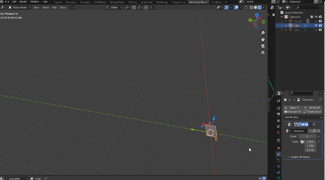Show the Light using its hidden eye icon
Viewport: 325px width, 180px height.
point(316,30)
